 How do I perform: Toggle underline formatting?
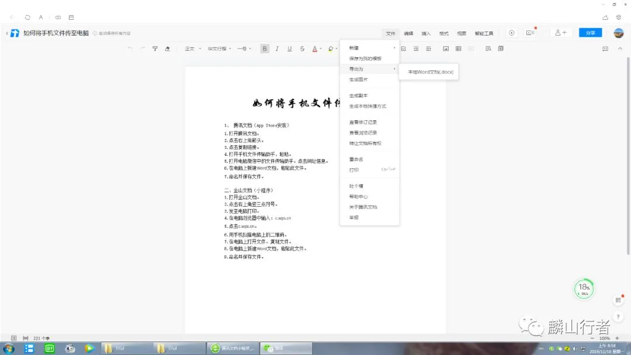point(289,48)
